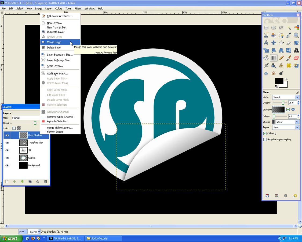Image resolution: width=302 pixels, height=242 pixels.
Task: Select the Zoom magnifier tool
Action: [x=296, y=35]
